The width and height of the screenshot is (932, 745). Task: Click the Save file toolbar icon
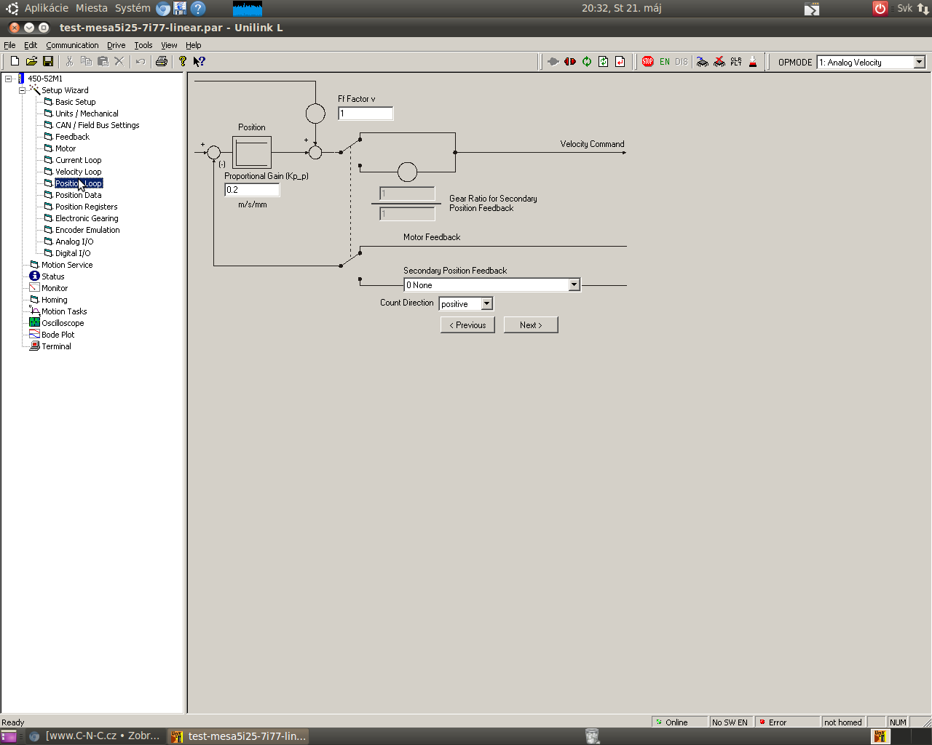(48, 62)
